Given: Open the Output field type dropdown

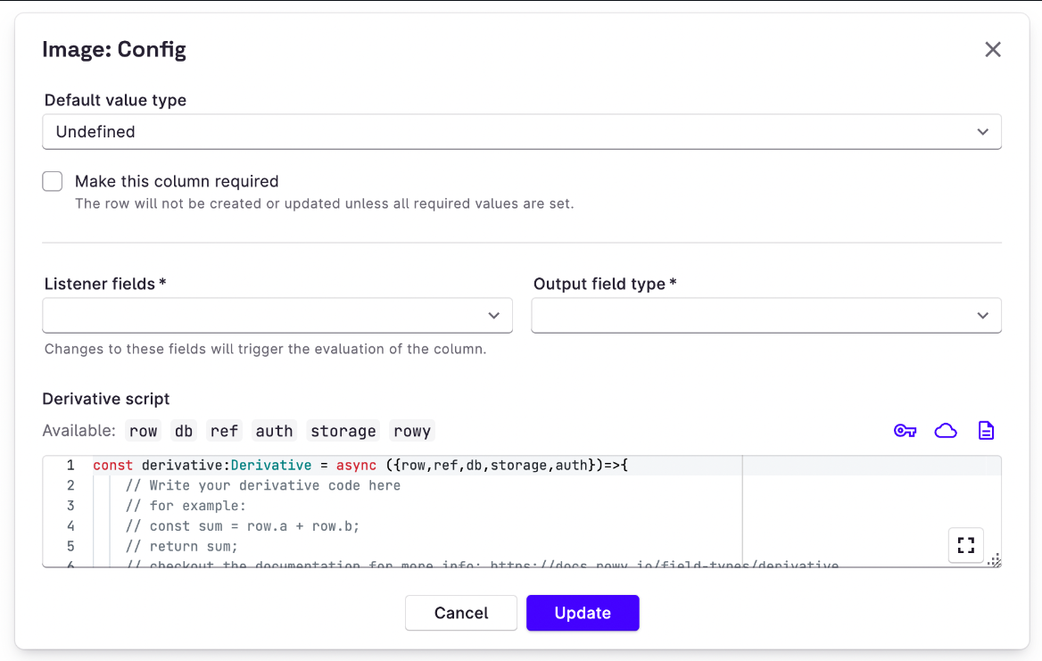Looking at the screenshot, I should click(765, 316).
